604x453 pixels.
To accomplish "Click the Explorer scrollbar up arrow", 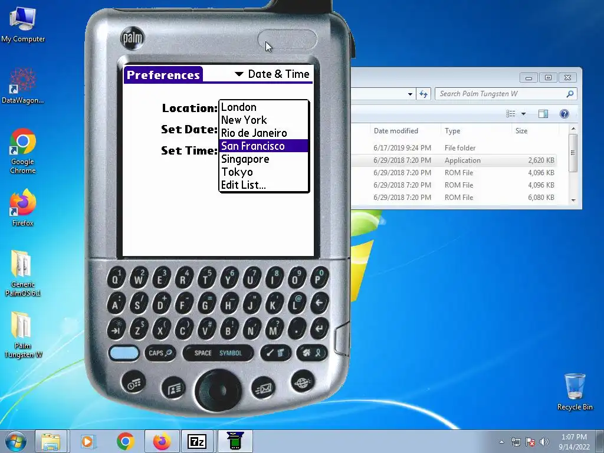I will (573, 129).
